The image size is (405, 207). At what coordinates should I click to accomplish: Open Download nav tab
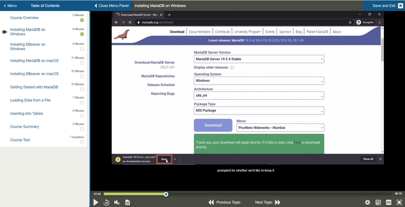coord(177,32)
